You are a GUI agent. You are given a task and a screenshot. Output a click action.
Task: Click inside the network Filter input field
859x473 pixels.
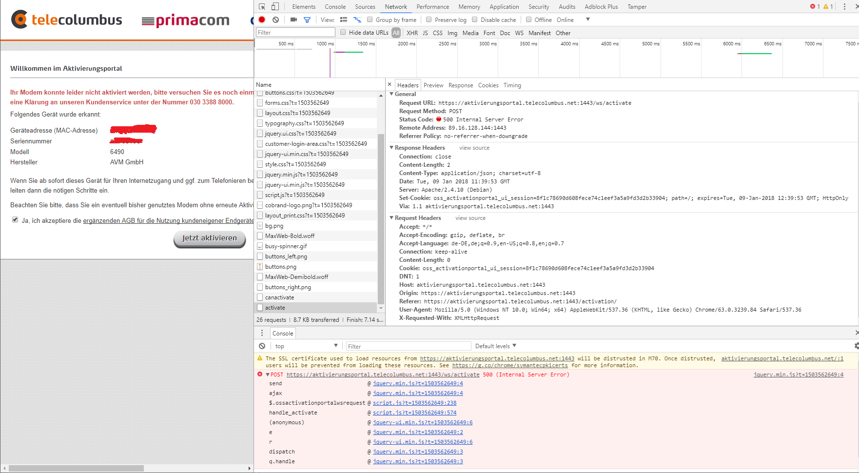(295, 32)
